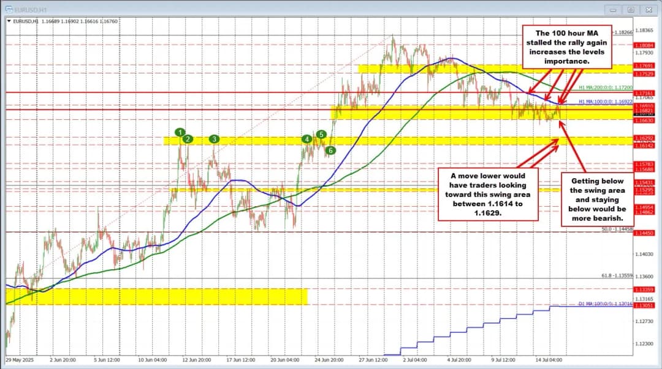Click green swing marker number 5
The image size is (662, 369).
tap(321, 134)
